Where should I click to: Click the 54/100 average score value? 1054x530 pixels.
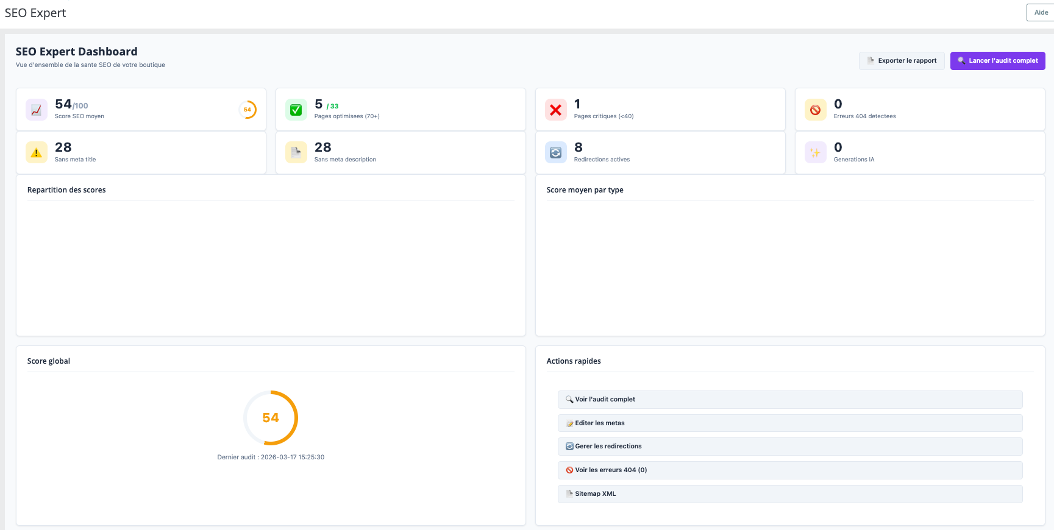pyautogui.click(x=71, y=104)
